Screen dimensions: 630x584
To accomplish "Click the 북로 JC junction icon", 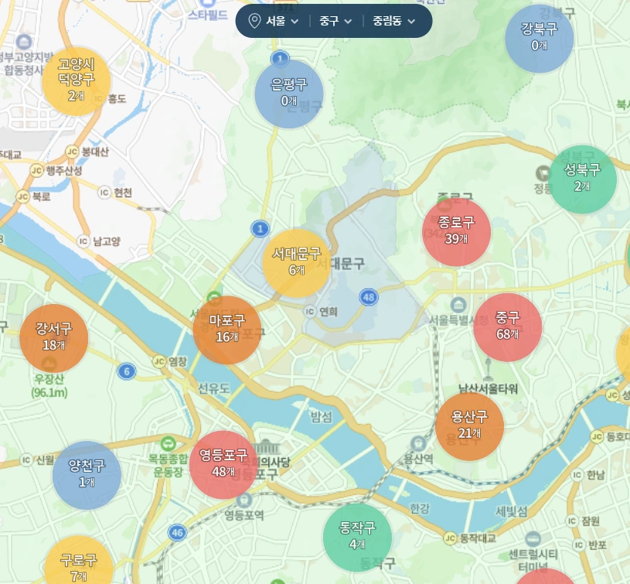I will click(22, 196).
